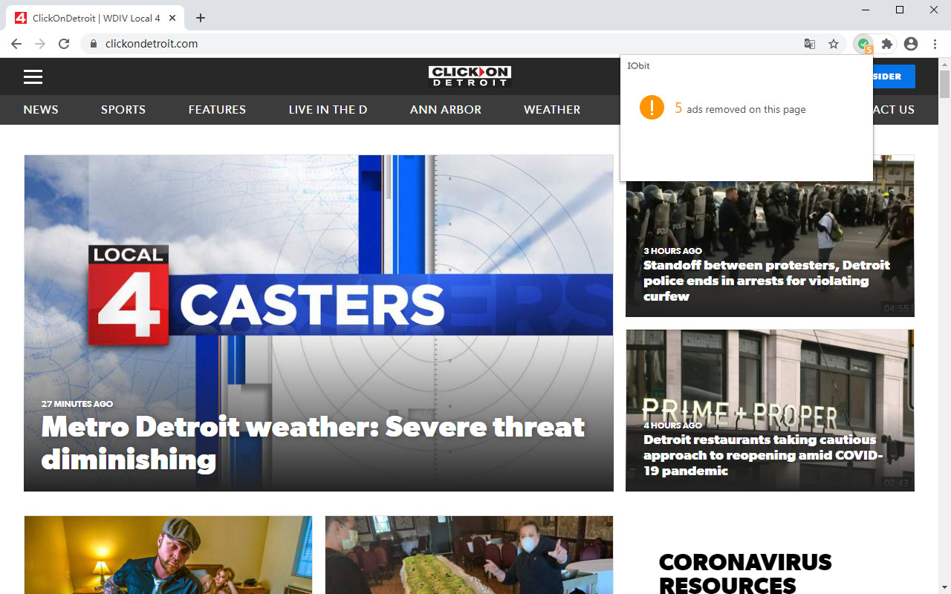The image size is (951, 594).
Task: Open Detroit restaurants reopening article headline
Action: (x=762, y=455)
